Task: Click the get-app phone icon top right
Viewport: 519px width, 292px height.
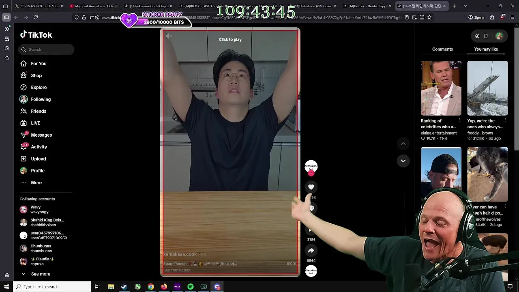Action: pos(486,36)
